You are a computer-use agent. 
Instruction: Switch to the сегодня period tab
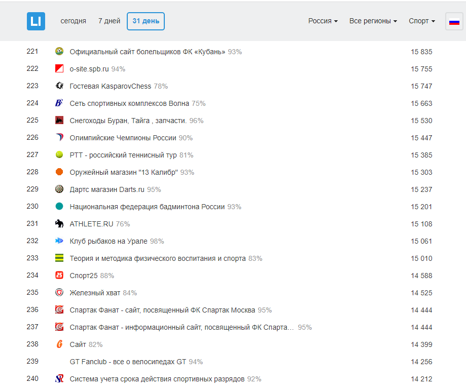pos(73,21)
